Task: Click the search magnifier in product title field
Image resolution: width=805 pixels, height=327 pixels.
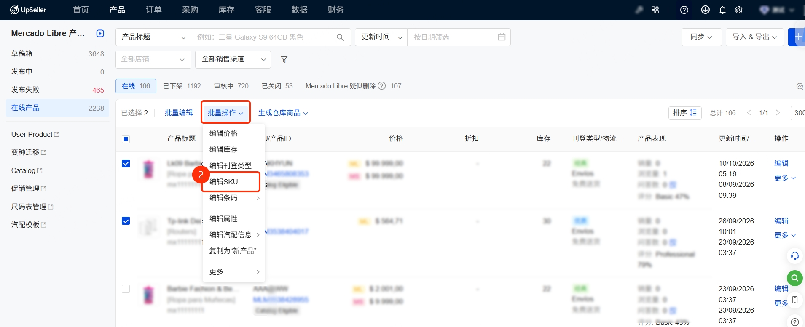Action: pos(340,37)
